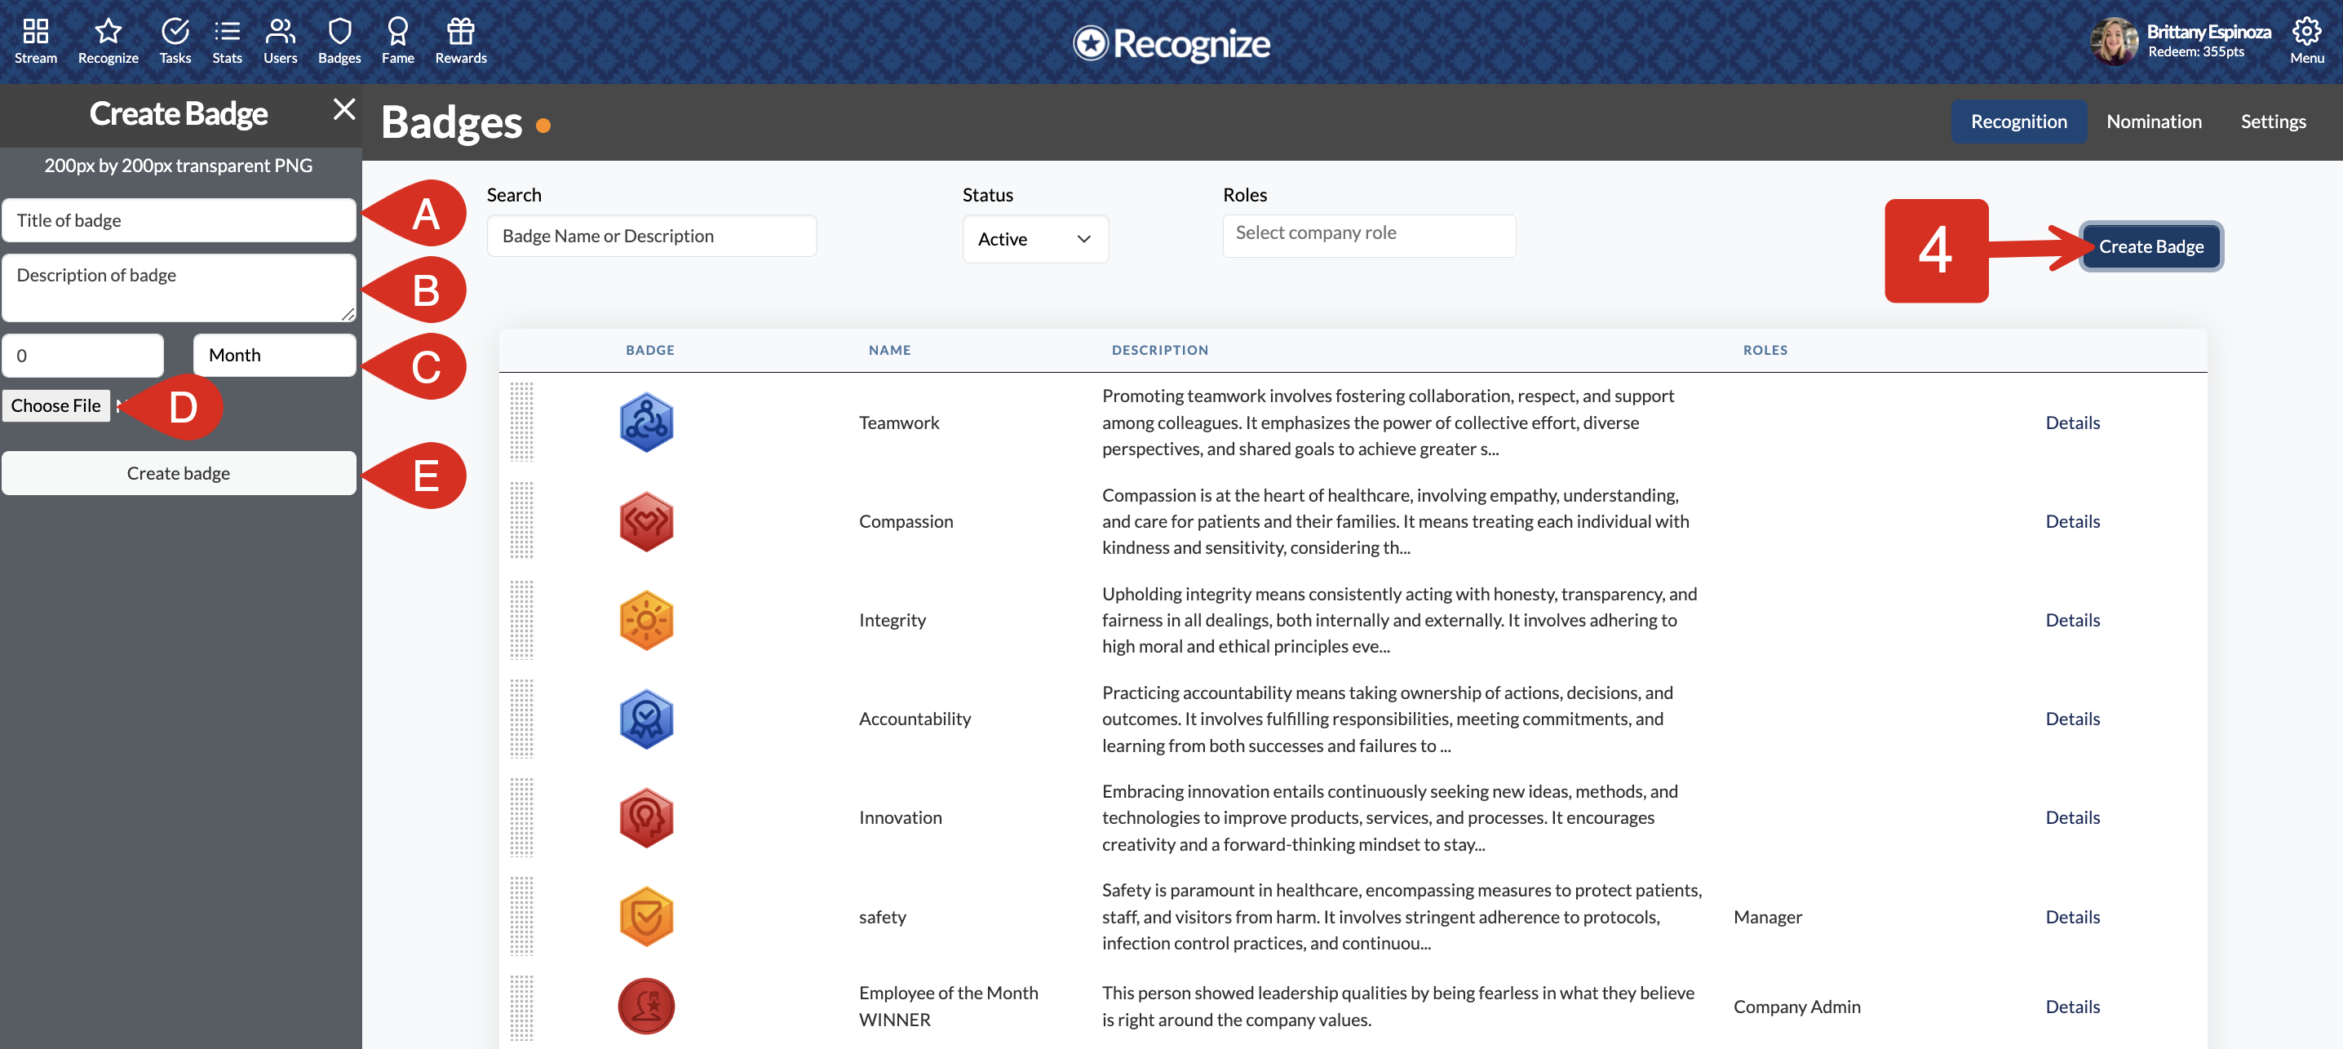This screenshot has height=1049, width=2343.
Task: Grab drag handle of Compassion row
Action: [521, 521]
